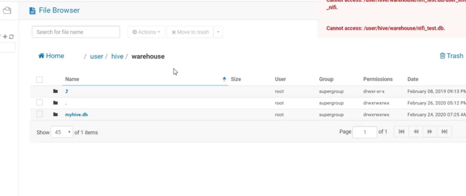Viewport: 466px width, 196px height.
Task: Click the current directory dot entry
Action: click(66, 103)
